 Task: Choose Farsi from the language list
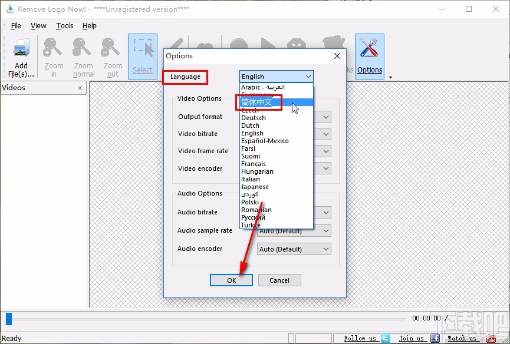click(x=277, y=148)
